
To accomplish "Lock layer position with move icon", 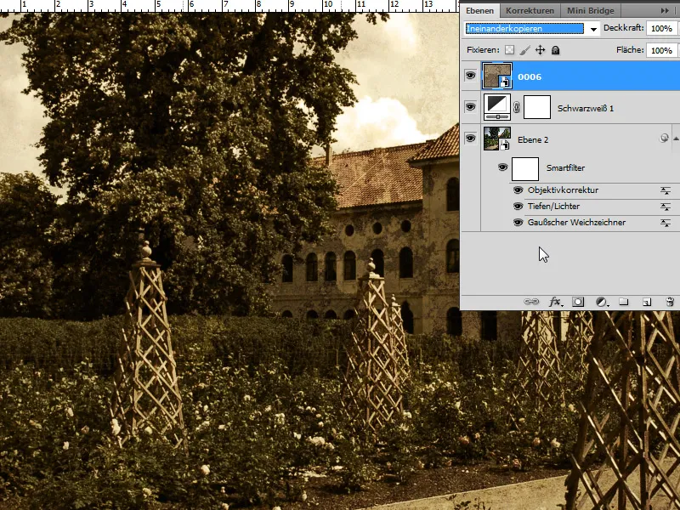I will pos(540,50).
